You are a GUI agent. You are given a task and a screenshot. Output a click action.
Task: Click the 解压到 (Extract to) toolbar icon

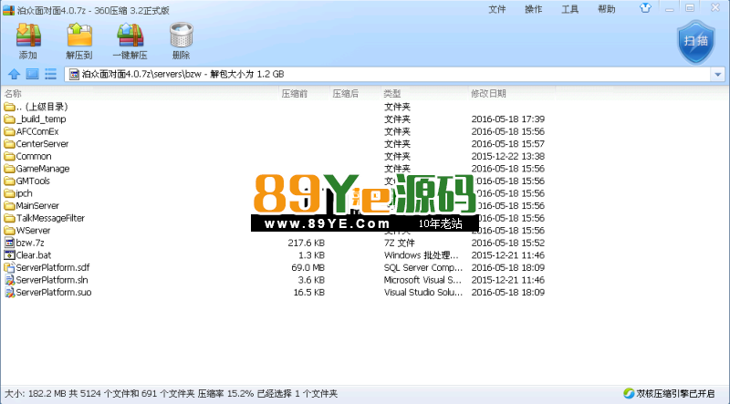[x=79, y=36]
